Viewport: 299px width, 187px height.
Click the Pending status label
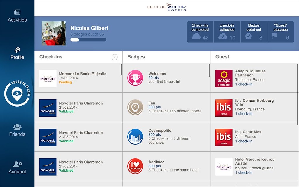pos(65,82)
